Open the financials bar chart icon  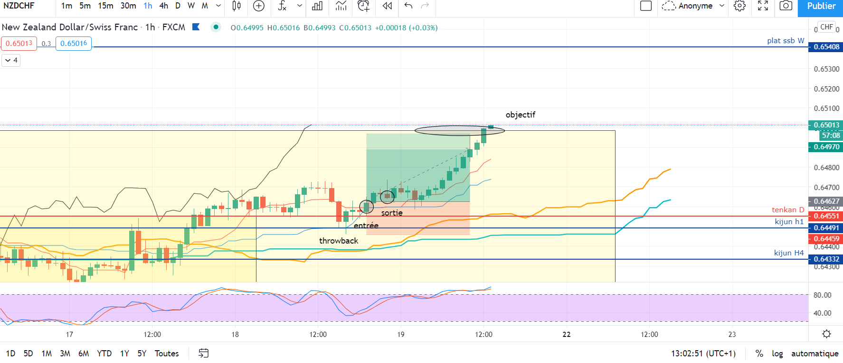click(317, 6)
